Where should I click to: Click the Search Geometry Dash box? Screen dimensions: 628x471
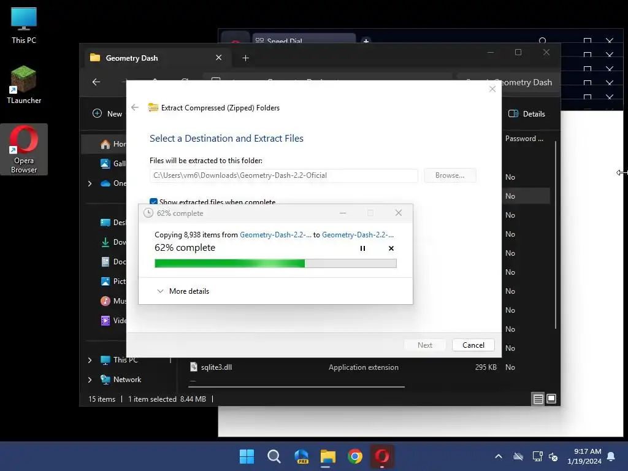pos(529,82)
